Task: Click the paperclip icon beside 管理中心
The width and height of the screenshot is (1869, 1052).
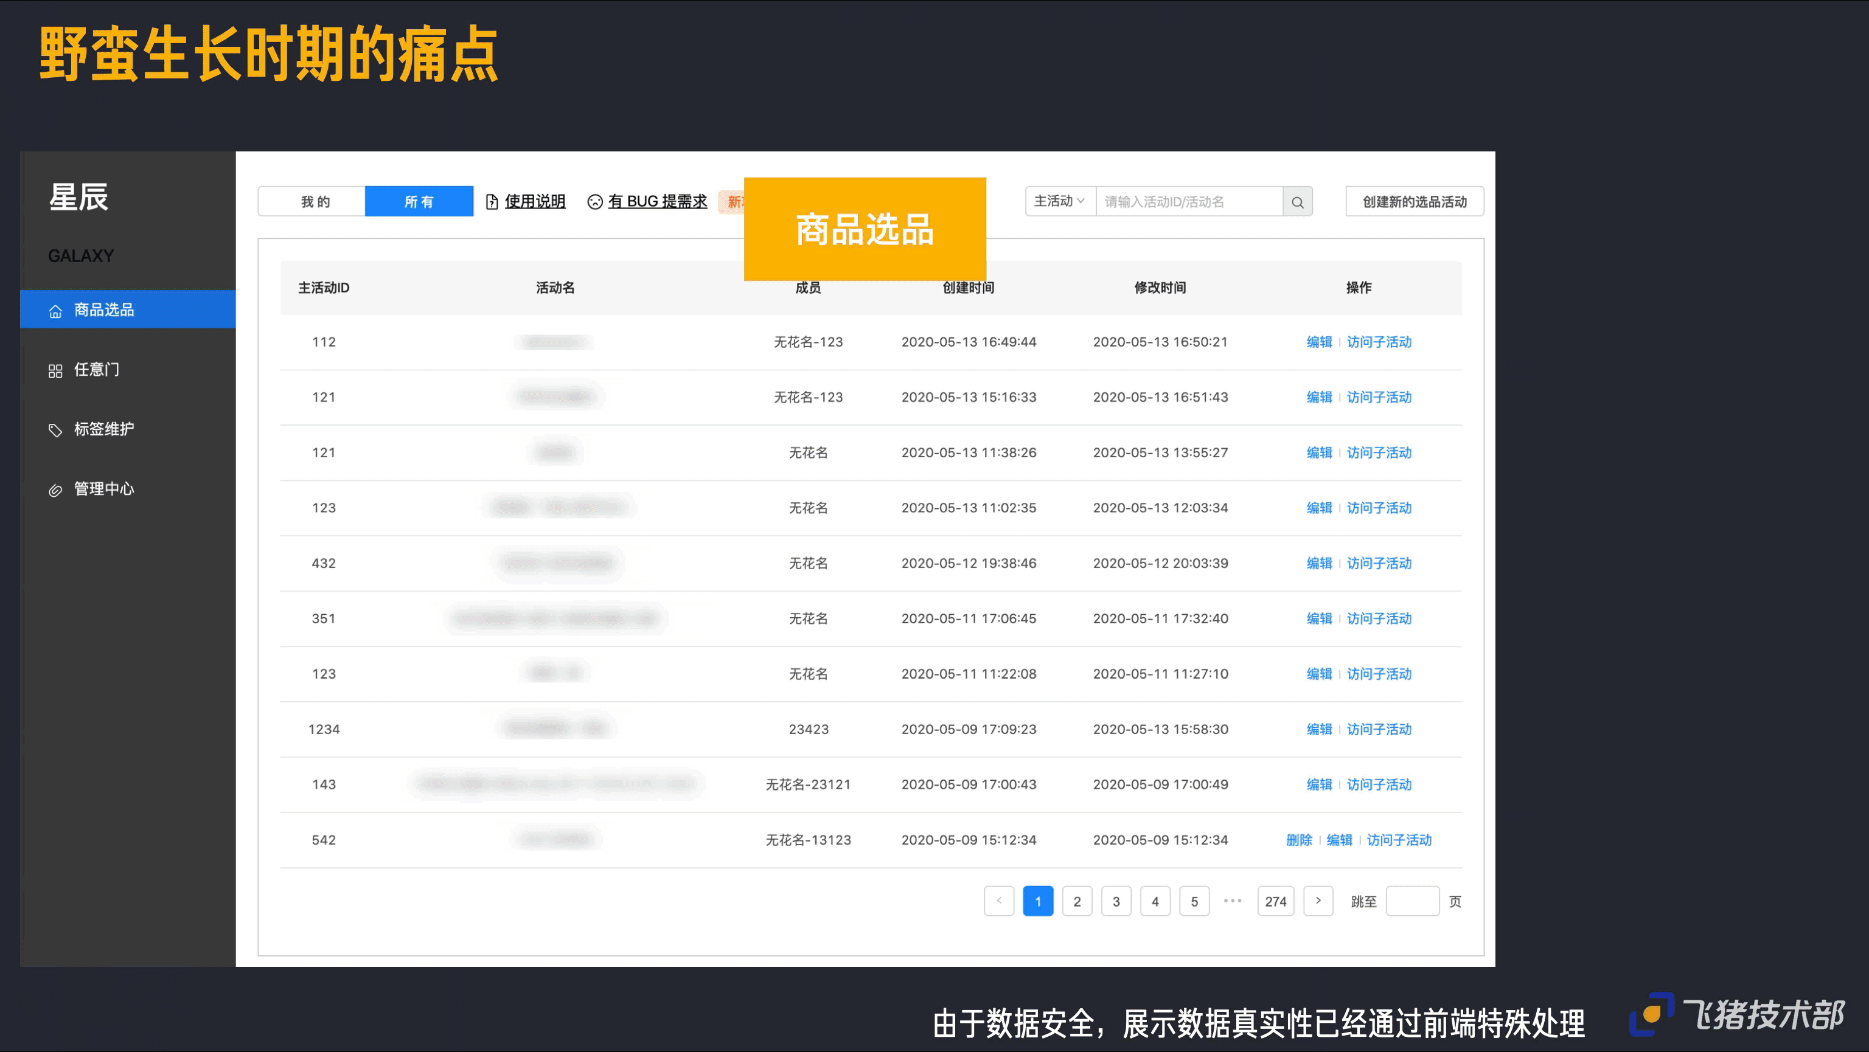Action: point(55,490)
